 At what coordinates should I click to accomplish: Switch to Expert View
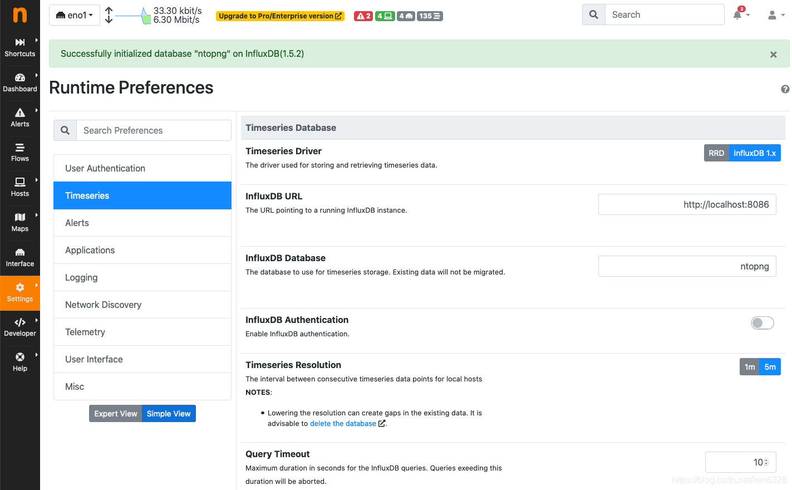[x=115, y=414]
